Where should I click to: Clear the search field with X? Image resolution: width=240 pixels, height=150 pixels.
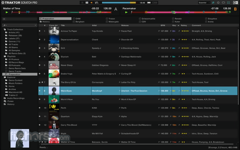(x=35, y=25)
